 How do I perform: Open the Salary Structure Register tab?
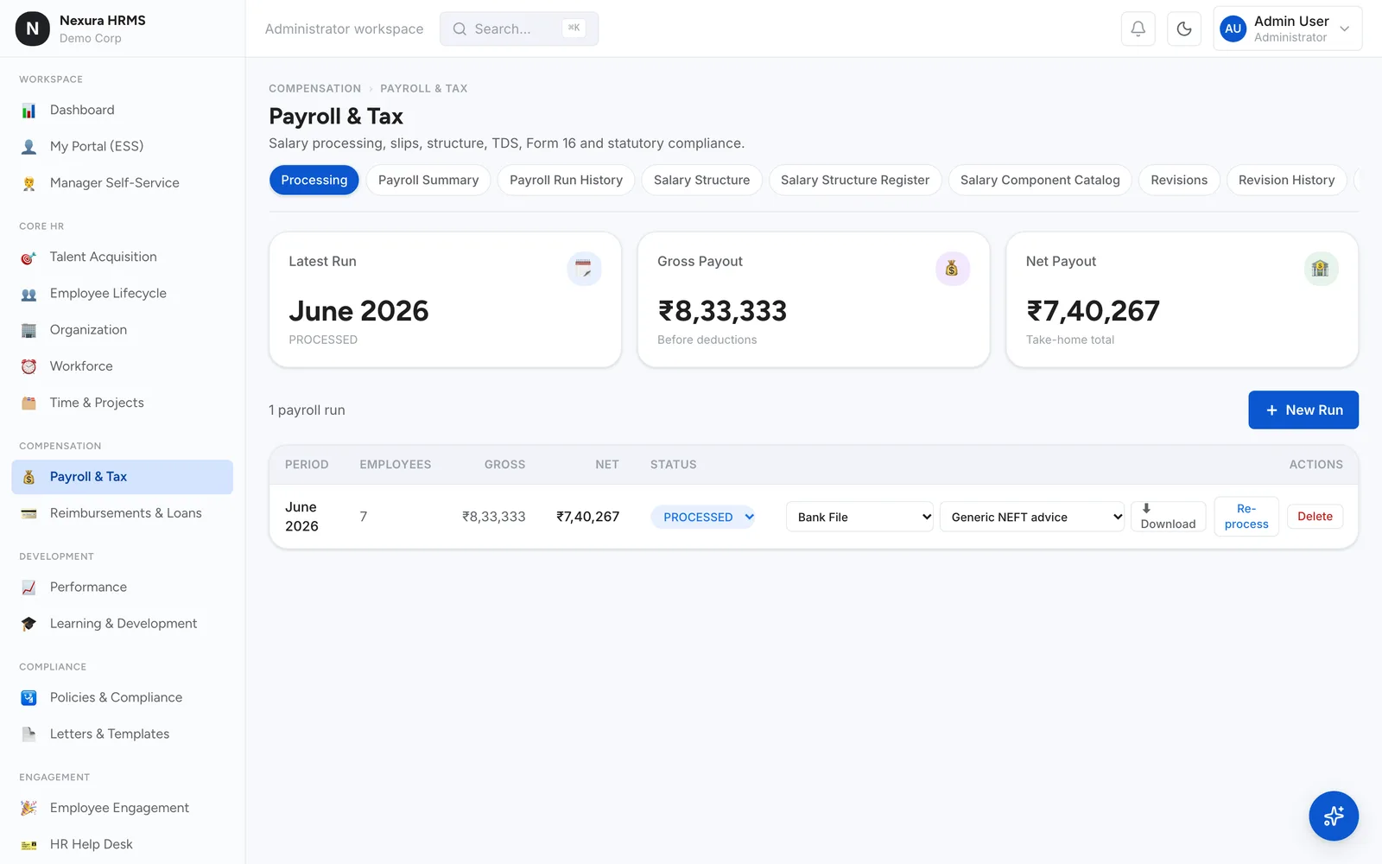pos(855,180)
